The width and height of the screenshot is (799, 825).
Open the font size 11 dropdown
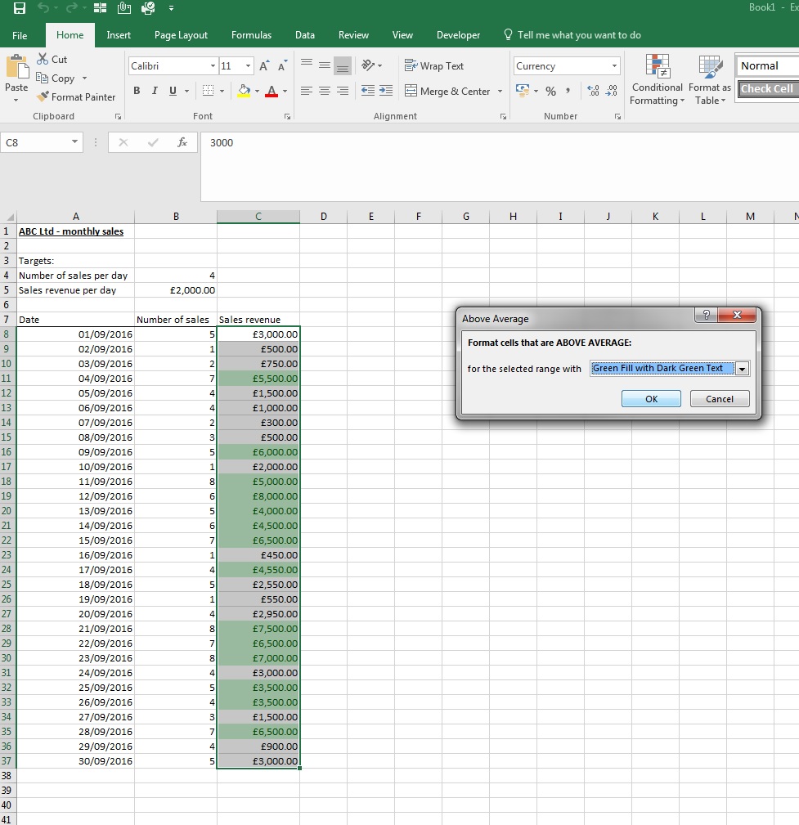248,65
